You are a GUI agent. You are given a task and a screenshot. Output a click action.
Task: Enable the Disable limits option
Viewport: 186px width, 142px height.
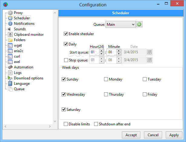pyautogui.click(x=66, y=124)
